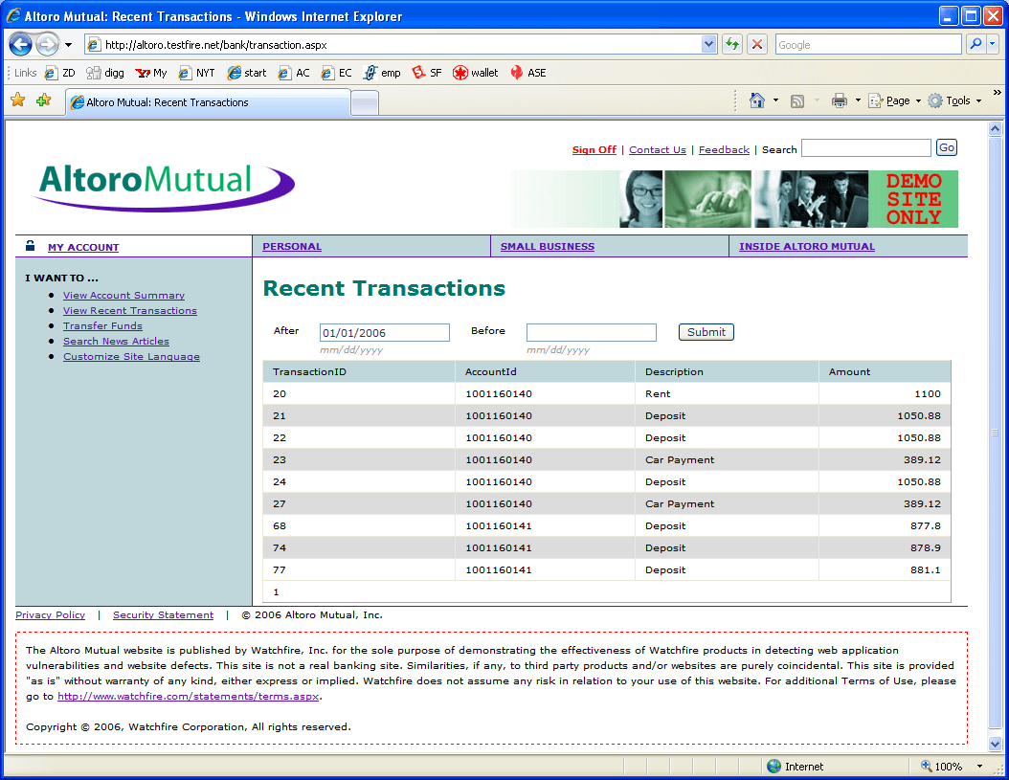Screen dimensions: 1009x780
Task: Click the Print toolbar icon
Action: click(x=840, y=100)
